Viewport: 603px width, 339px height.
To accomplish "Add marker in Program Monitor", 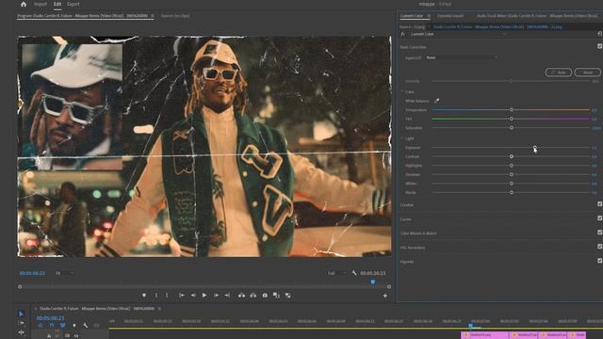I will click(144, 295).
